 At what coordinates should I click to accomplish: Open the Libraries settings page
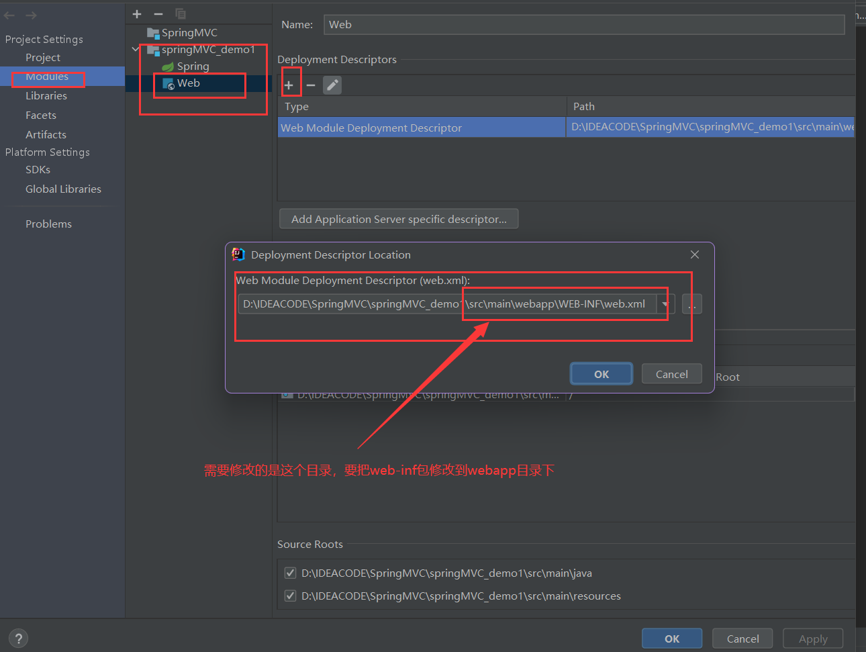coord(46,96)
